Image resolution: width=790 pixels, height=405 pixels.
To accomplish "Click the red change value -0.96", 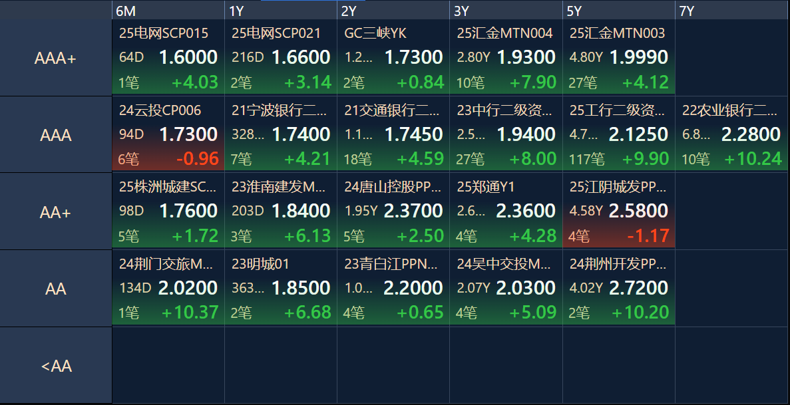I will 198,159.
